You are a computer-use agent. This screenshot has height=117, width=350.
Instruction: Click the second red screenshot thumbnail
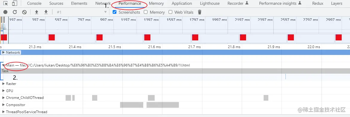point(52,37)
